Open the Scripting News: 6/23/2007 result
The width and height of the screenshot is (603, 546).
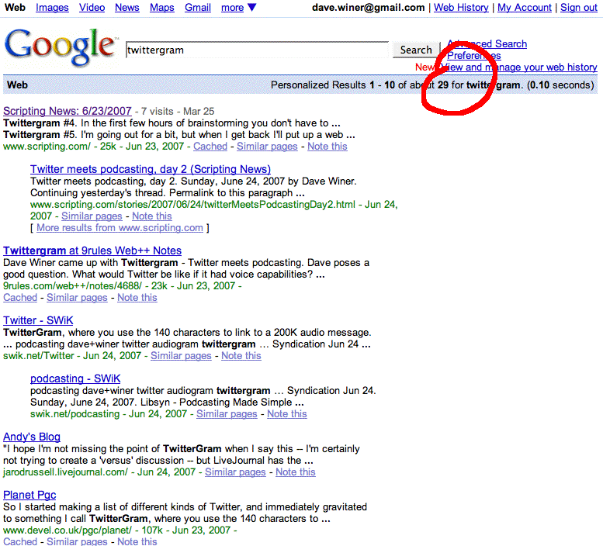click(x=68, y=111)
